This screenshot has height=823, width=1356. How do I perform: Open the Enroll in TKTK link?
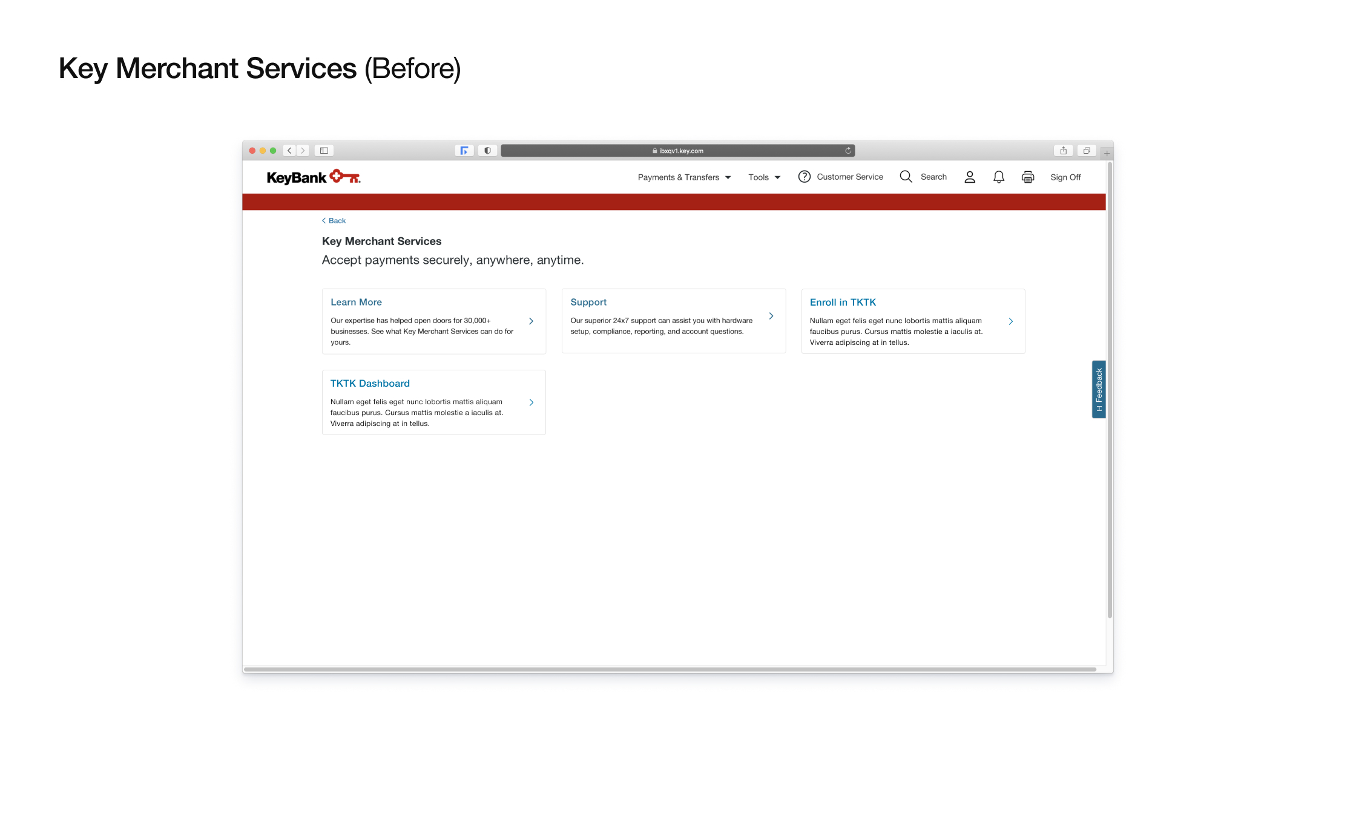tap(843, 302)
